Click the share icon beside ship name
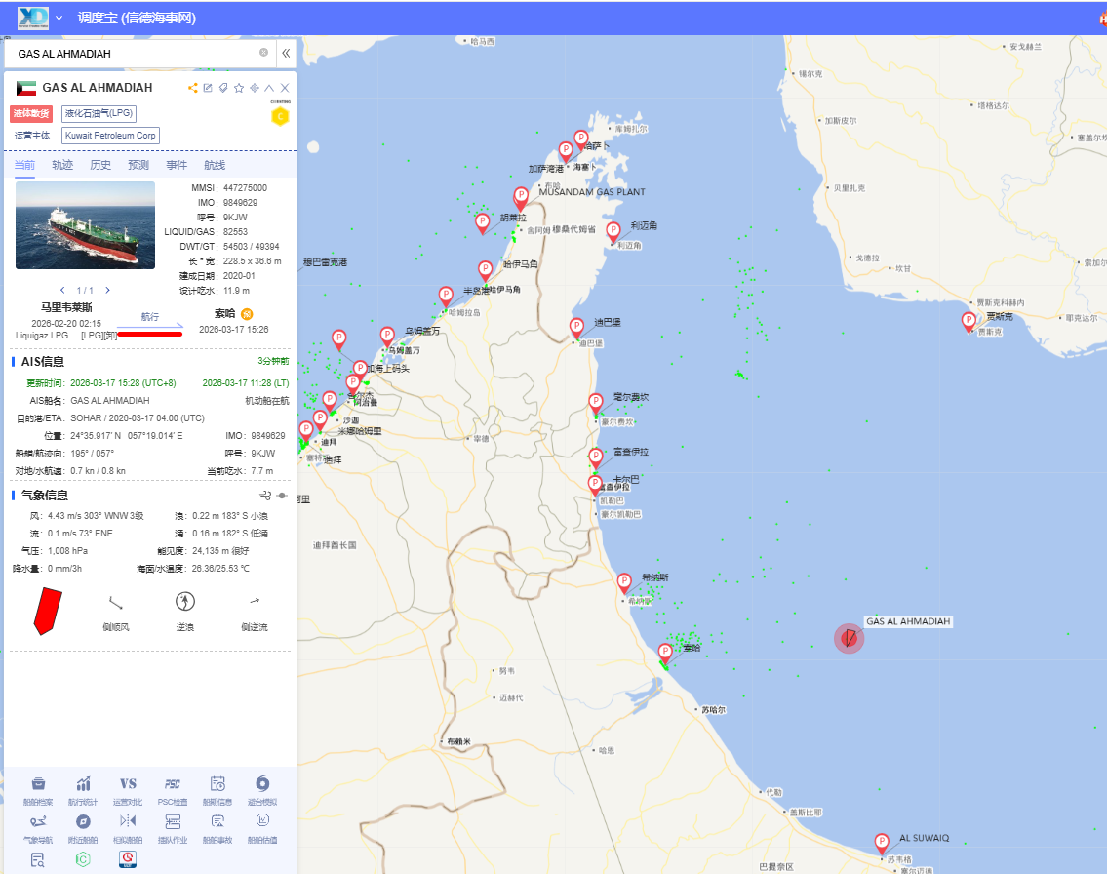 point(193,88)
